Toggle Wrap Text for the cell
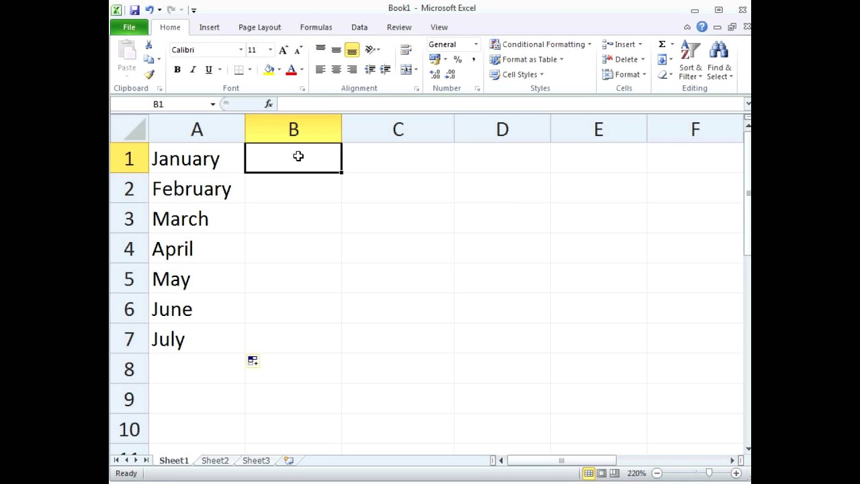The width and height of the screenshot is (860, 484). coord(406,50)
